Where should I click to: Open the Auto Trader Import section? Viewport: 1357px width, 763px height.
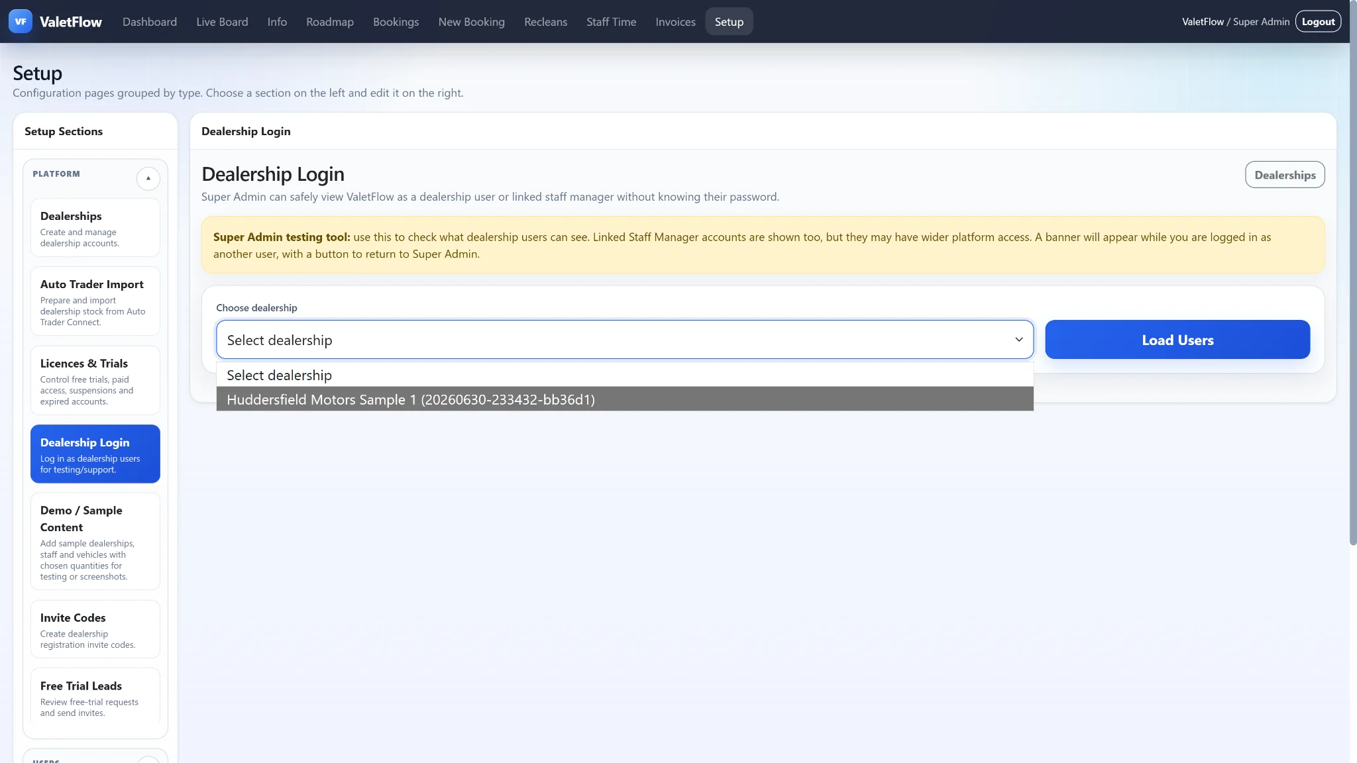pyautogui.click(x=95, y=301)
